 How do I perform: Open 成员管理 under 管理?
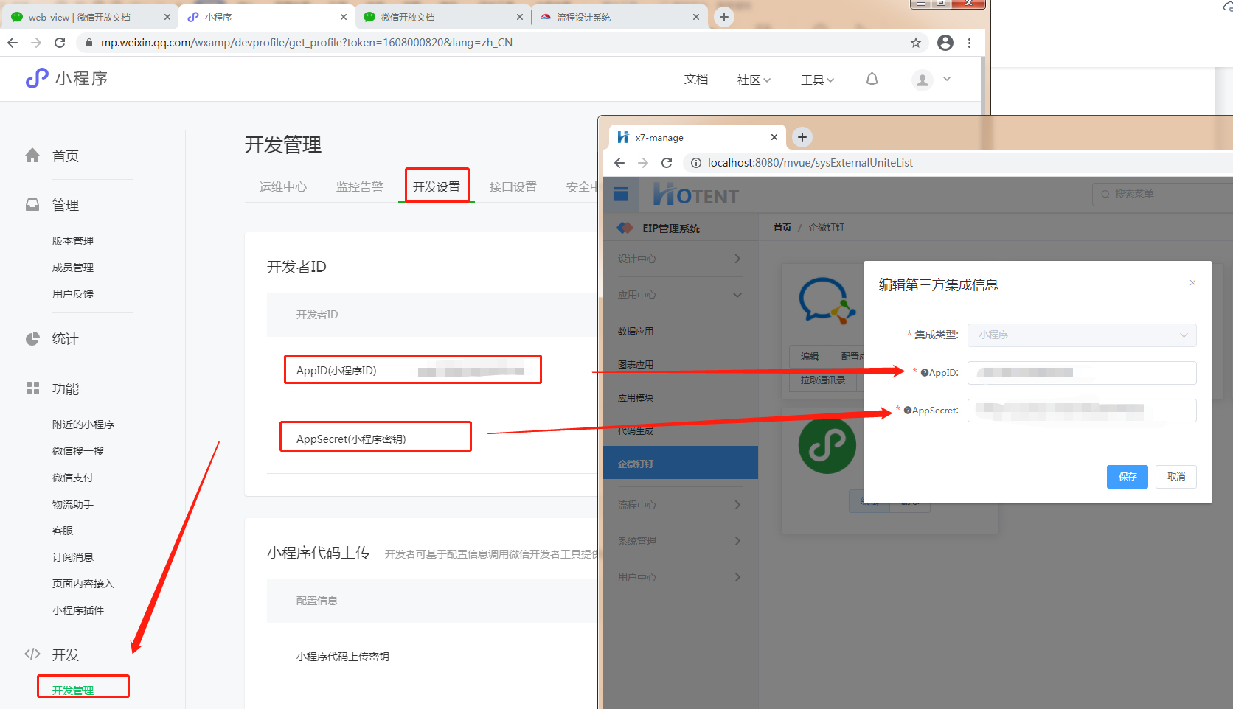pos(73,268)
